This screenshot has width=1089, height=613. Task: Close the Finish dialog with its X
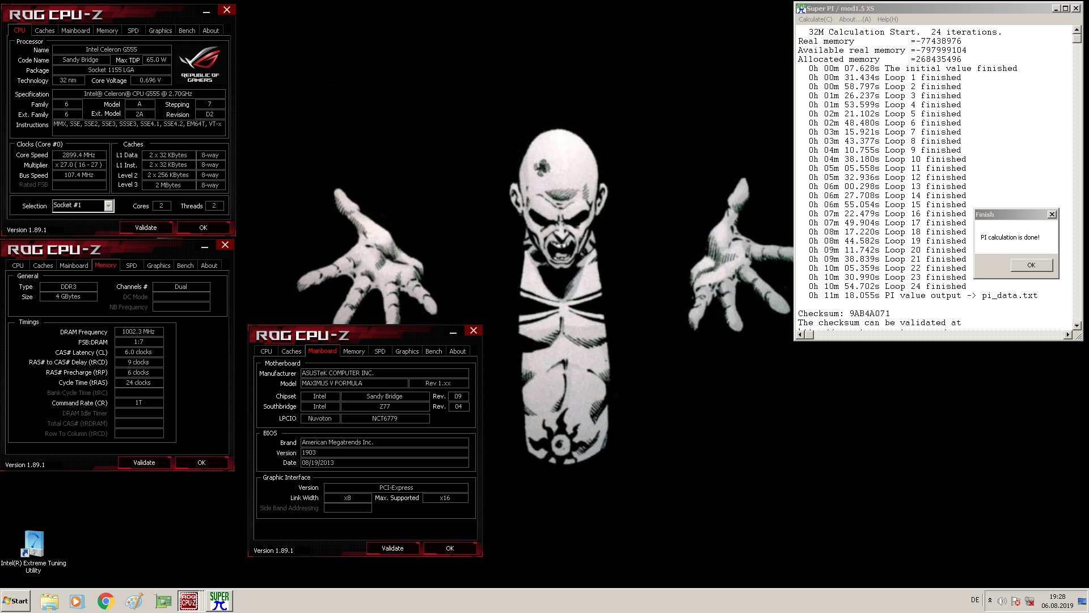point(1052,215)
